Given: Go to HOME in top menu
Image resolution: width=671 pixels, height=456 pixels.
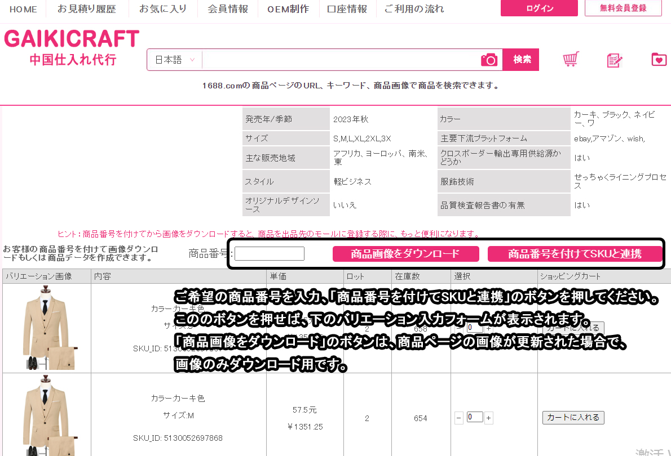Looking at the screenshot, I should click(x=24, y=9).
